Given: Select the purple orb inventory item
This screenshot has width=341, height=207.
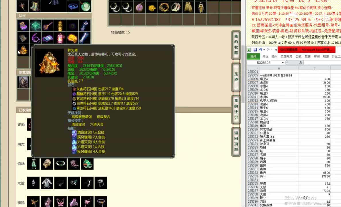Looking at the screenshot, I should (x=139, y=8).
